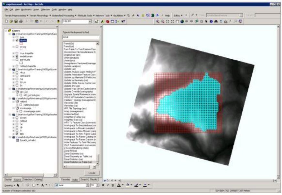This screenshot has width=282, height=195.
Task: Check the natbnd shapefile layer box
Action: pyautogui.click(x=17, y=66)
